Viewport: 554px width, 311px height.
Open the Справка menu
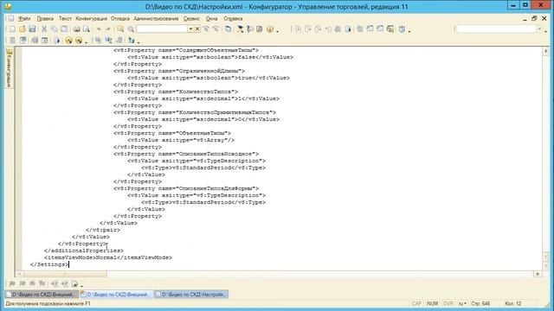pos(233,18)
